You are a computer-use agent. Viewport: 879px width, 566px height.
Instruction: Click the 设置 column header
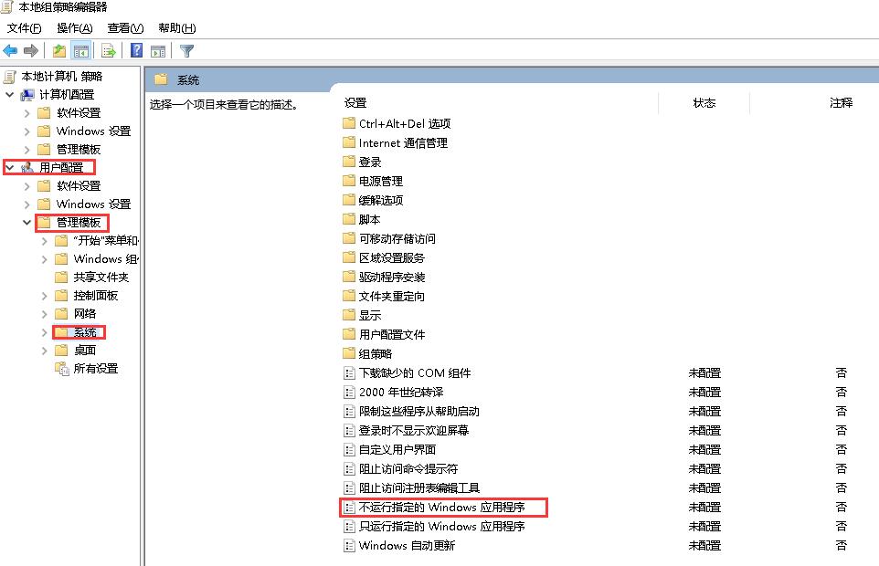point(355,103)
